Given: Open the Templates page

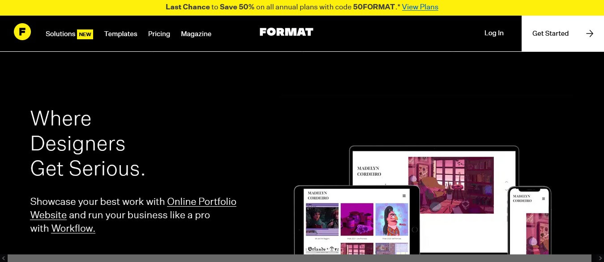Looking at the screenshot, I should tap(121, 34).
